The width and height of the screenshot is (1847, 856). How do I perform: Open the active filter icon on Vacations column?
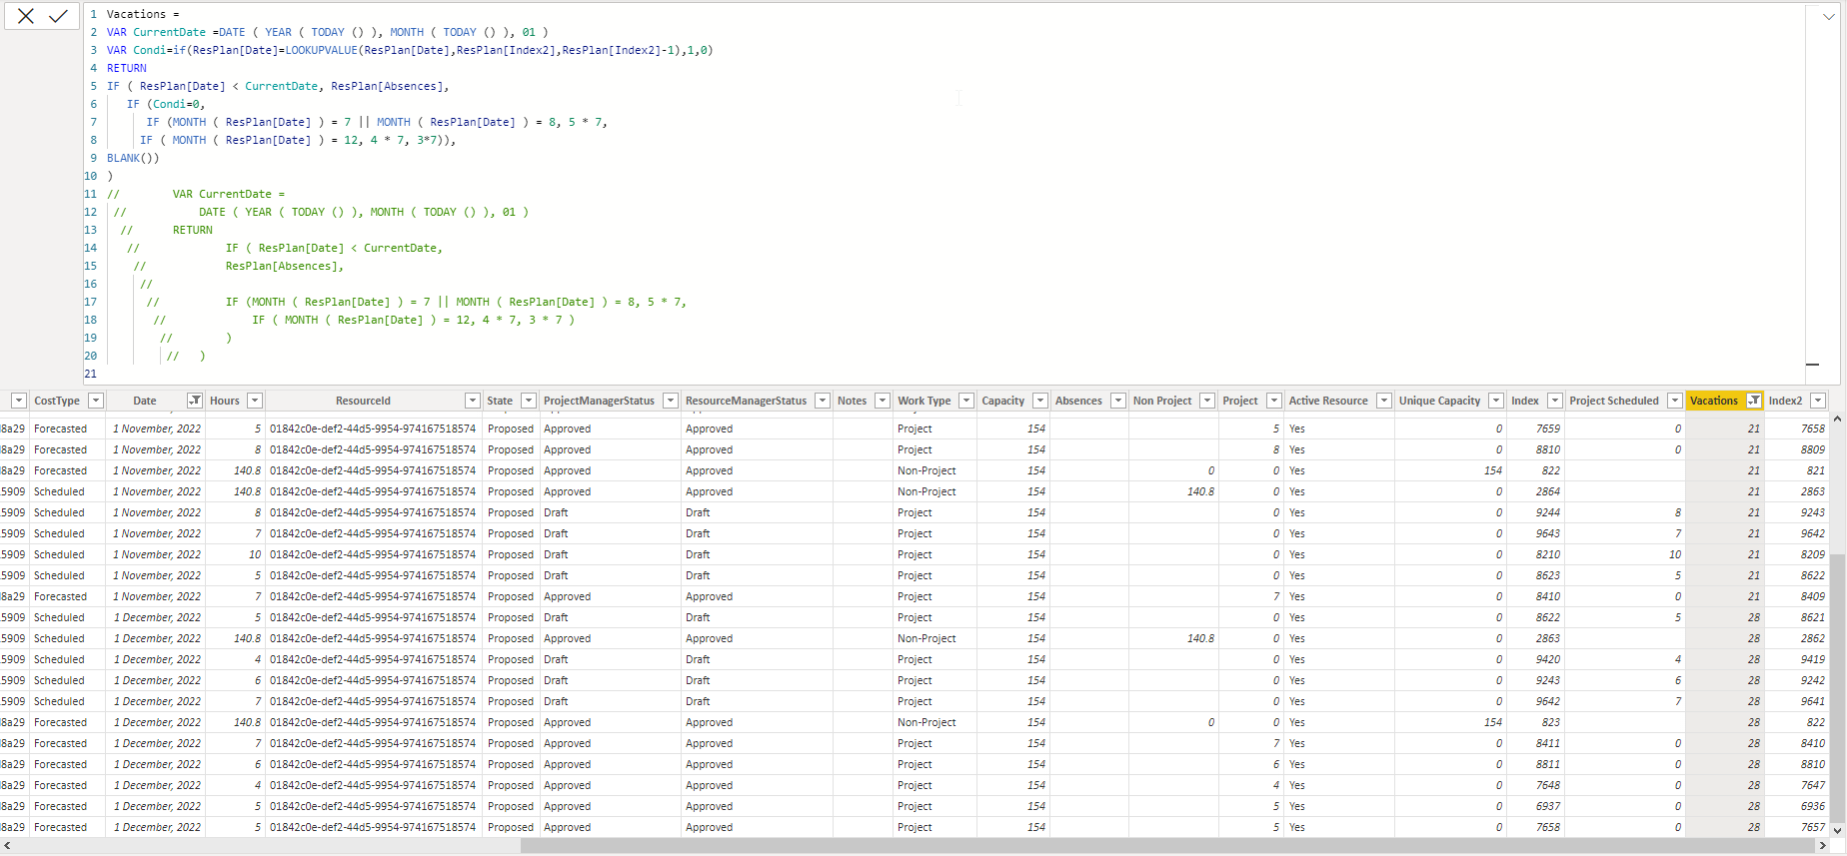point(1754,401)
